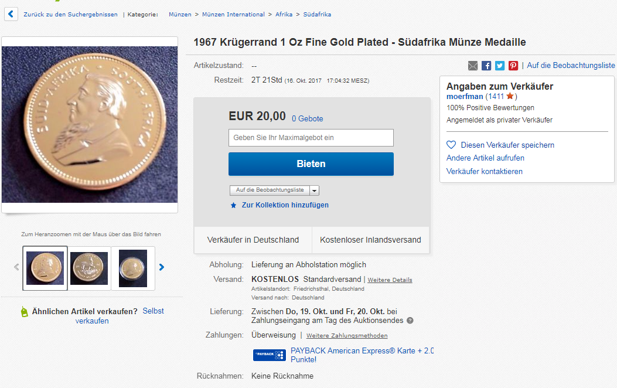The image size is (617, 388).
Task: Click the help question mark near delivery
Action: pos(410,321)
